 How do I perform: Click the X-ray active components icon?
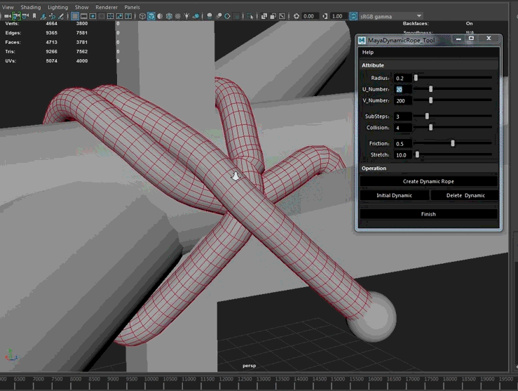click(x=273, y=16)
